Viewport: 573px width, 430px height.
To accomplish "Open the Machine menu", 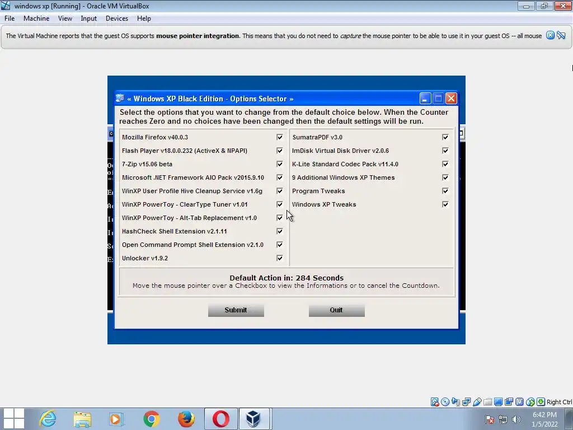I will click(36, 18).
